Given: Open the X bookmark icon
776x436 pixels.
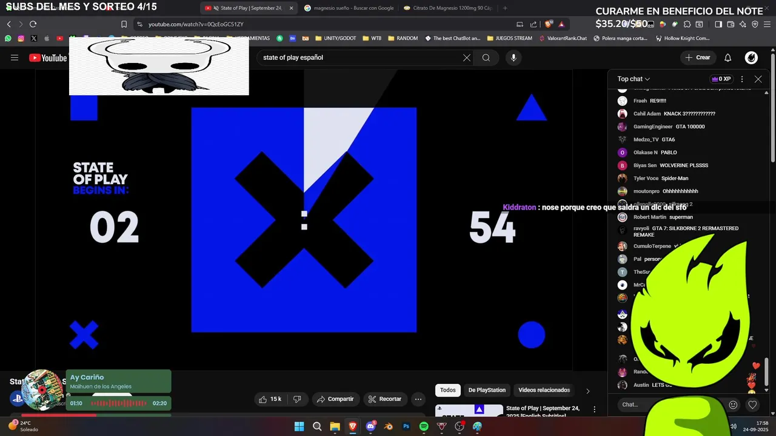Looking at the screenshot, I should click(33, 38).
